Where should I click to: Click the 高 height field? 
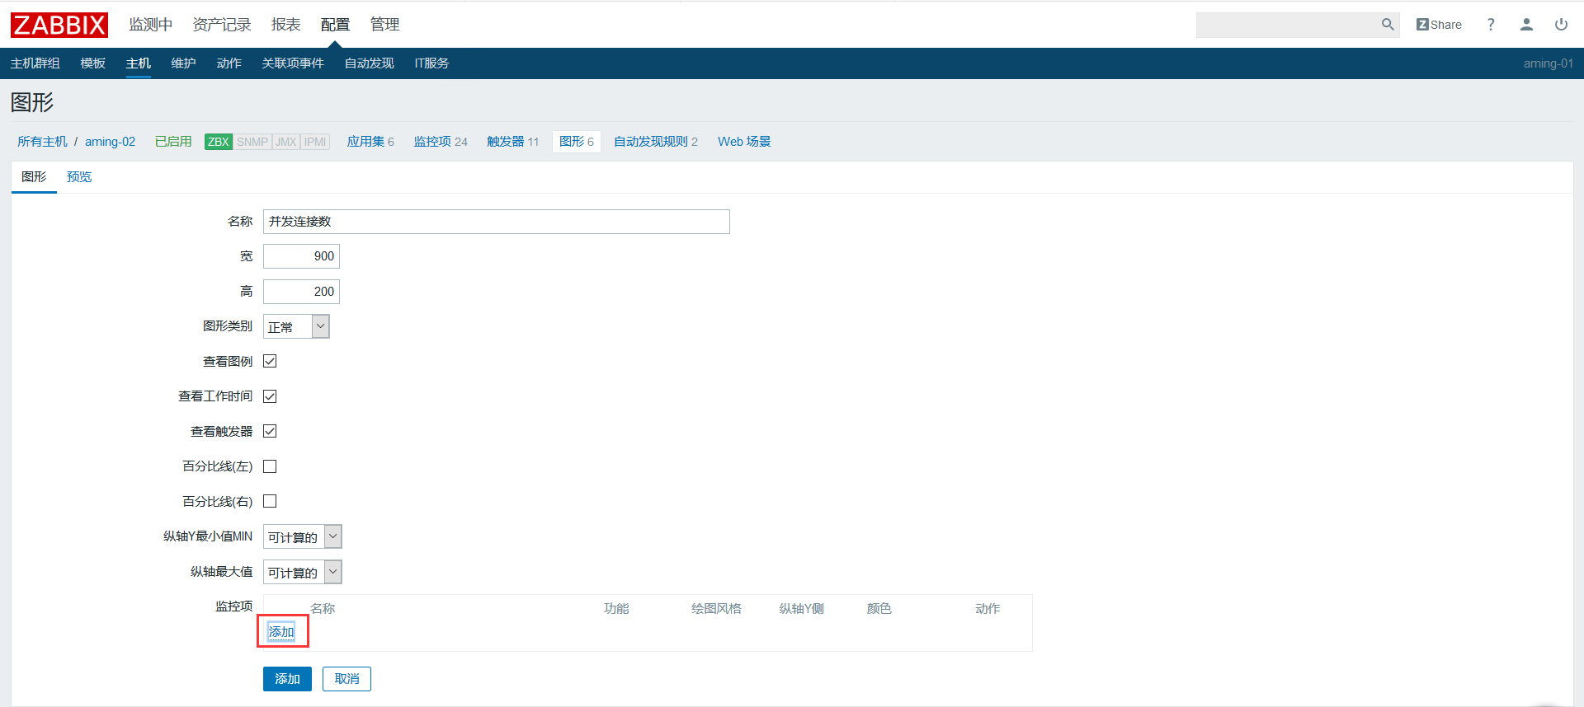pos(301,292)
